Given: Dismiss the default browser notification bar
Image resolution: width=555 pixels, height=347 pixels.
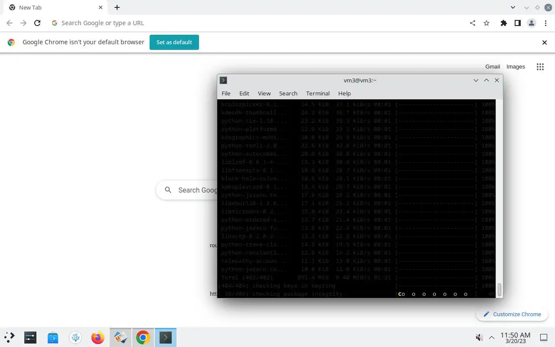Looking at the screenshot, I should [x=545, y=43].
